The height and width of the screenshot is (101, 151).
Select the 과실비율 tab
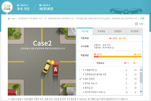[85, 31]
